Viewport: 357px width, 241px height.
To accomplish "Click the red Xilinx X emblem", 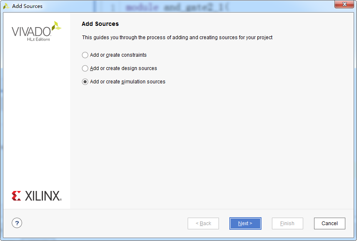I will pyautogui.click(x=16, y=196).
